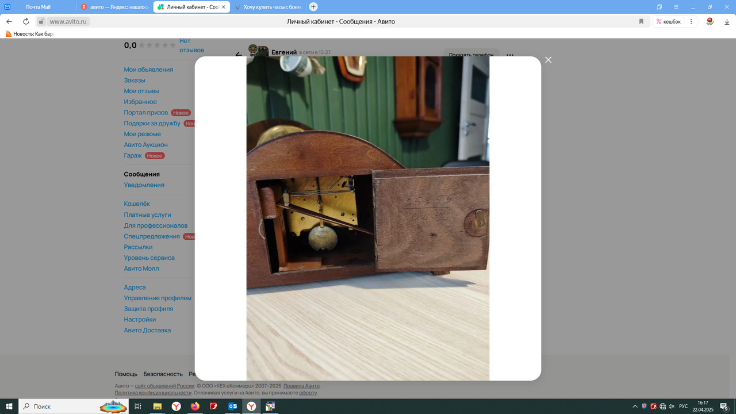736x414 pixels.
Task: Open Task View on the taskbar
Action: coord(138,407)
